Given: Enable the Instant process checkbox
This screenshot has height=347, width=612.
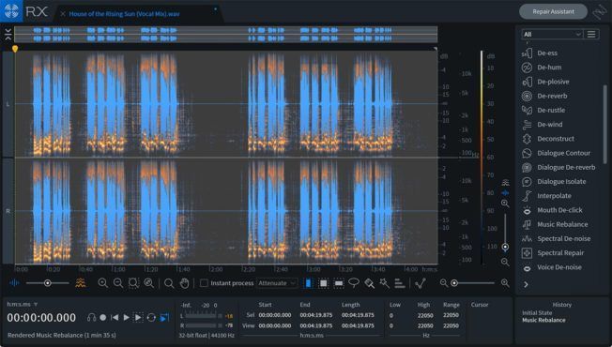Looking at the screenshot, I should [204, 283].
